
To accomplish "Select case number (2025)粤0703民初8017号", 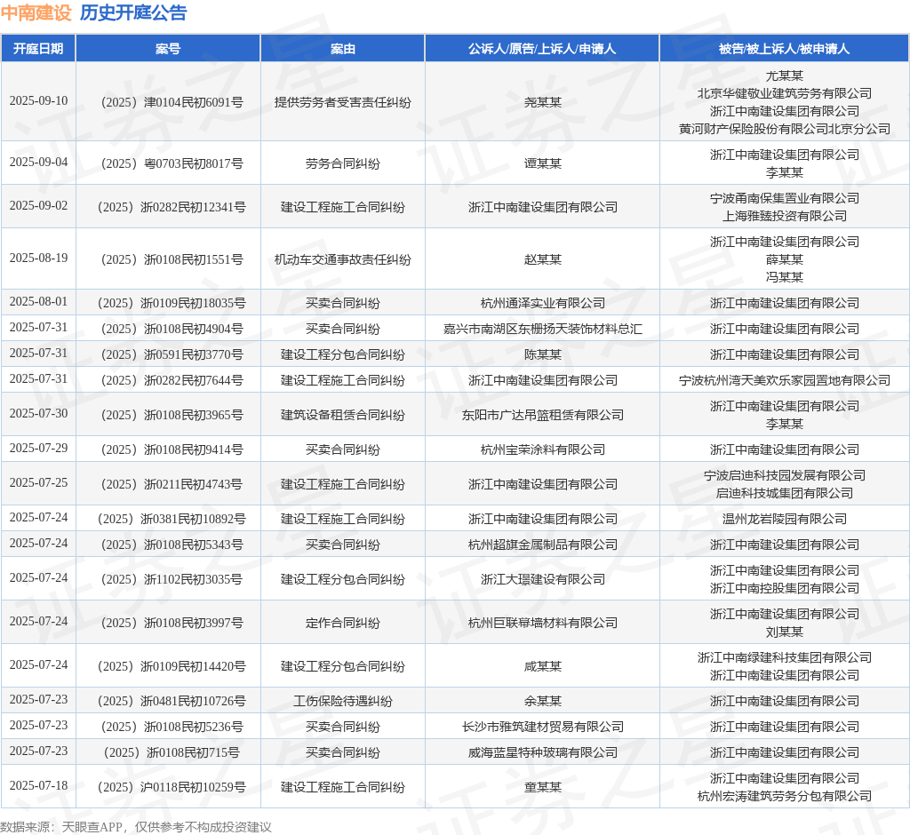I will pos(172,163).
